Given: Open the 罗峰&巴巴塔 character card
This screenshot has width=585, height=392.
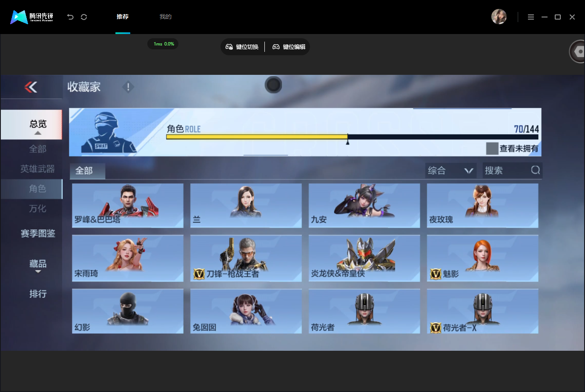Looking at the screenshot, I should pos(128,205).
